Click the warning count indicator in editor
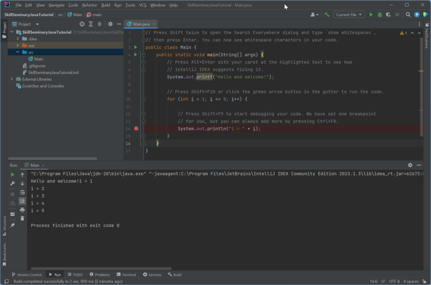This screenshot has height=285, width=431. pos(403,33)
